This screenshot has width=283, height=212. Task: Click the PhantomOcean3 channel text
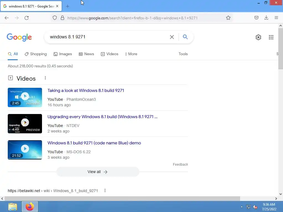(81, 99)
